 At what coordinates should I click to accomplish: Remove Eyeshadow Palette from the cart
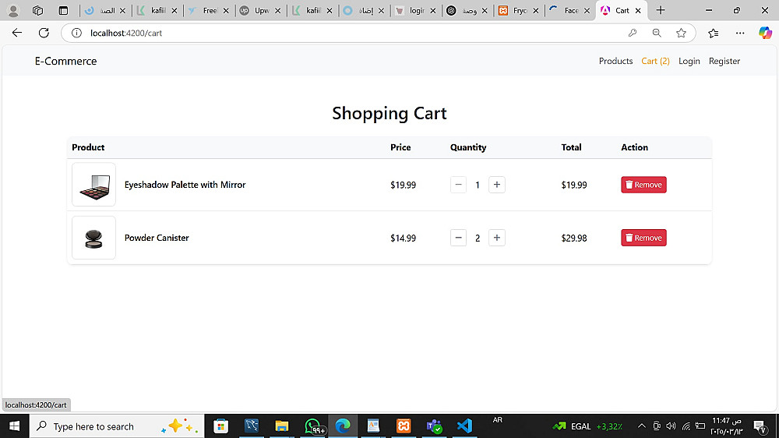click(x=643, y=185)
